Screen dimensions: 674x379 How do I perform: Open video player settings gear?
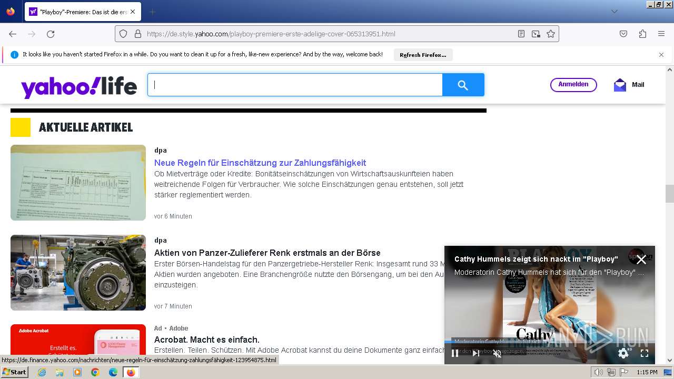tap(623, 353)
